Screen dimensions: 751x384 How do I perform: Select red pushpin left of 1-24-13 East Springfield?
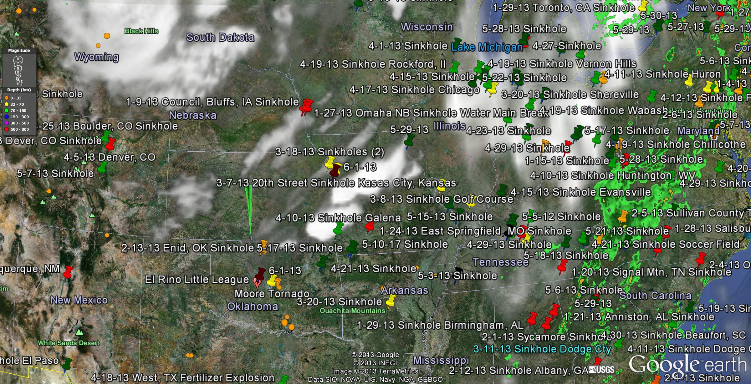pos(370,226)
